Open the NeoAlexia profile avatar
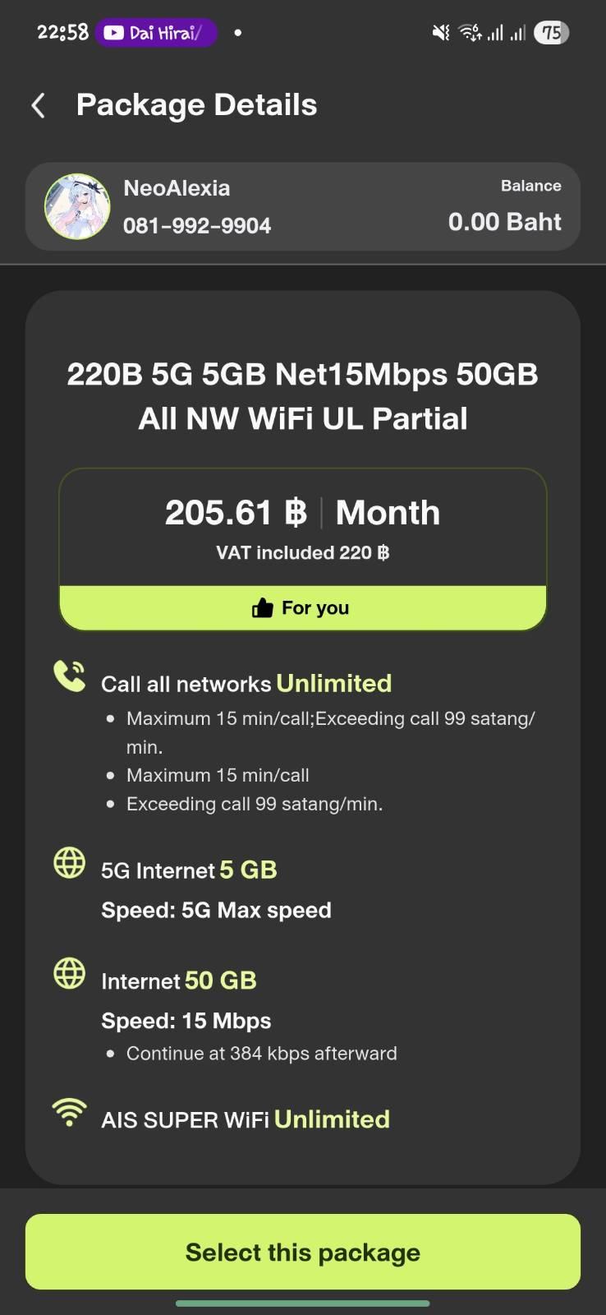This screenshot has height=1315, width=606. coord(77,206)
